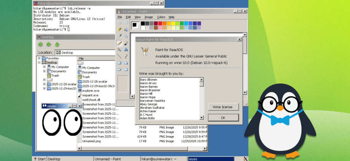Click the up arrow of contributors list scrollbar
Screen dimensions: 350x161
coord(202,80)
